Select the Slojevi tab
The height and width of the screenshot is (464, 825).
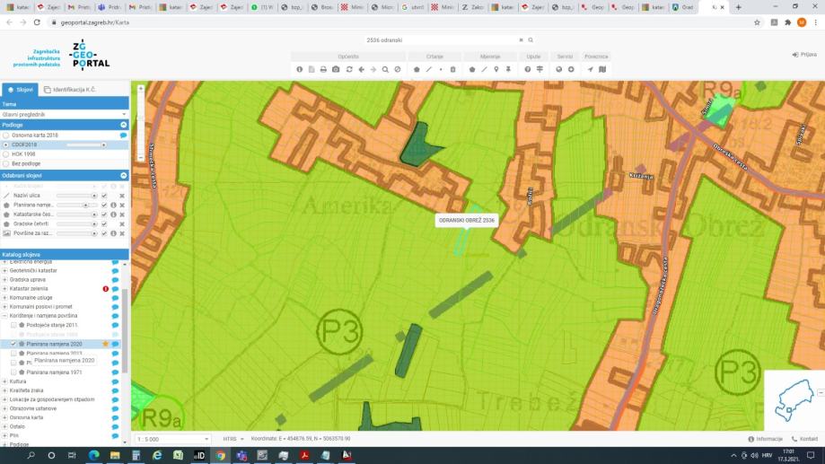(x=20, y=90)
